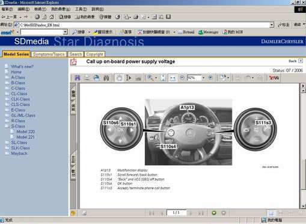Click the IE History icon
Image resolution: width=306 pixels, height=224 pixels.
[x=118, y=17]
